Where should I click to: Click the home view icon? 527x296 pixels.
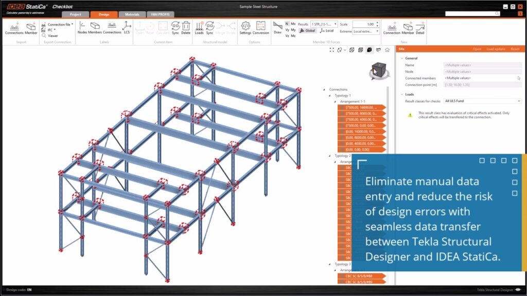(x=387, y=50)
